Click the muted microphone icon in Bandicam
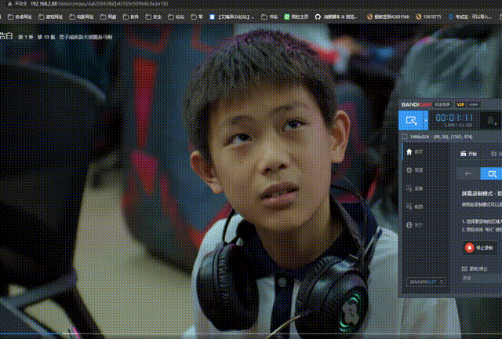Viewport: 502px width, 339px height. pyautogui.click(x=491, y=121)
